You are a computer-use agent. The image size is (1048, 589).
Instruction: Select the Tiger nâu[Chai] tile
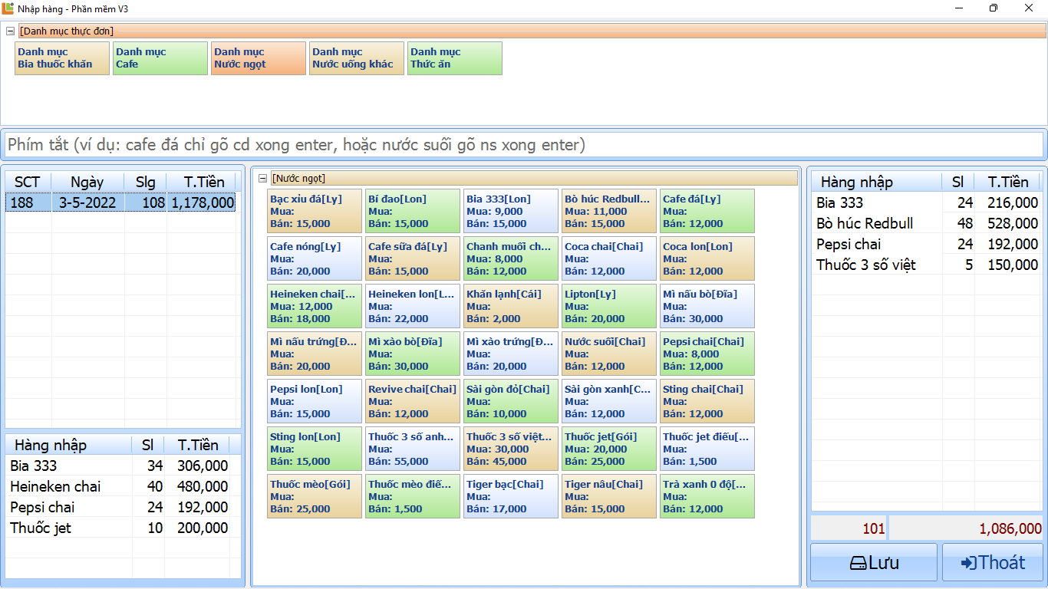coord(609,496)
